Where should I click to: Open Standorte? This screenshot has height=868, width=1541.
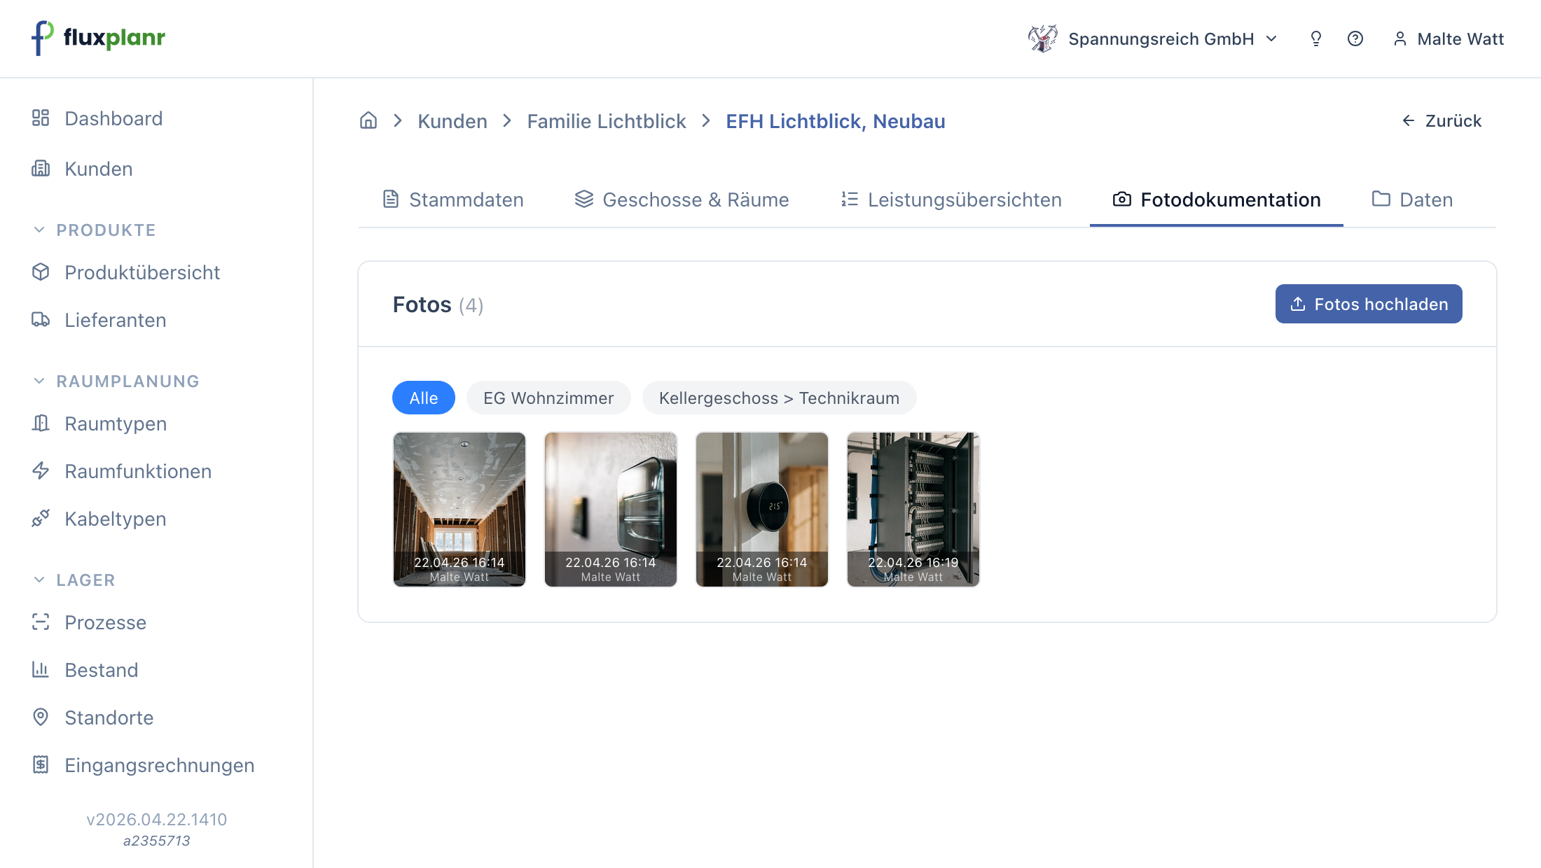[x=93, y=717]
